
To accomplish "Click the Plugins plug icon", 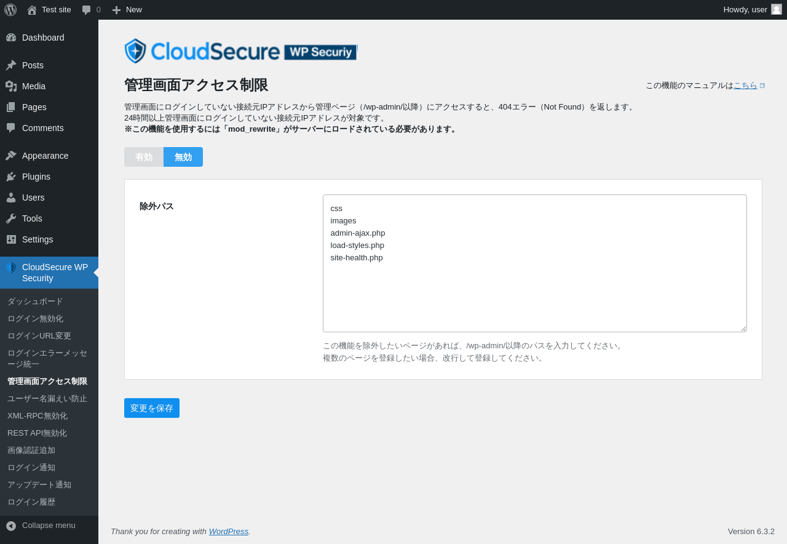I will pos(11,177).
